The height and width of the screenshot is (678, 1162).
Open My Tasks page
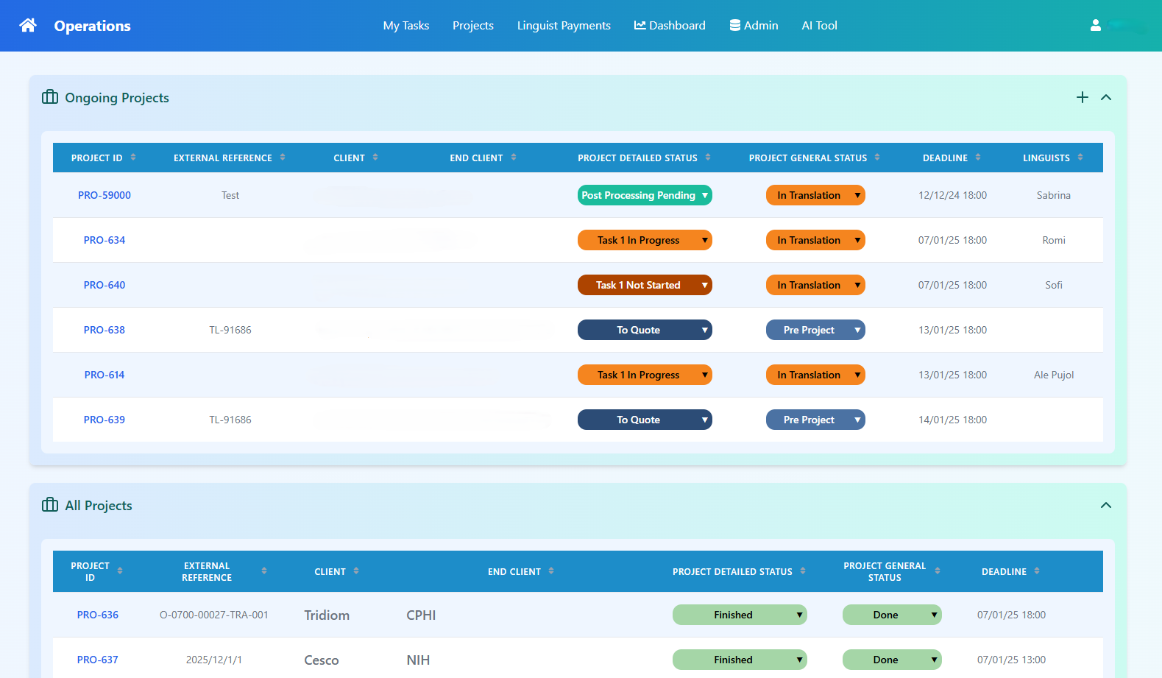(x=406, y=26)
